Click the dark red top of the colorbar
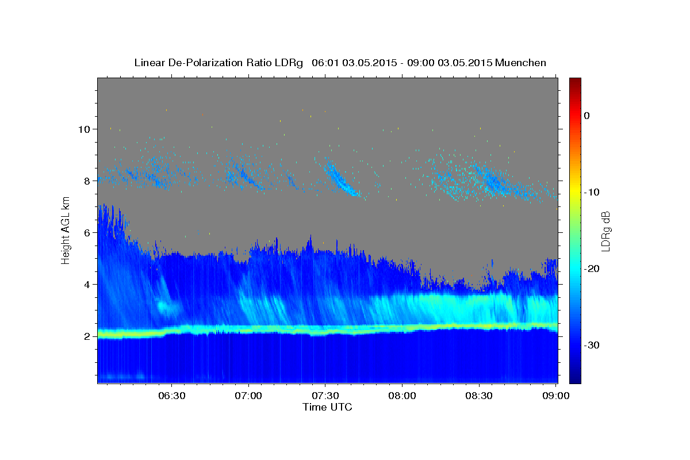Viewport: 690px width, 460px height. pos(575,82)
